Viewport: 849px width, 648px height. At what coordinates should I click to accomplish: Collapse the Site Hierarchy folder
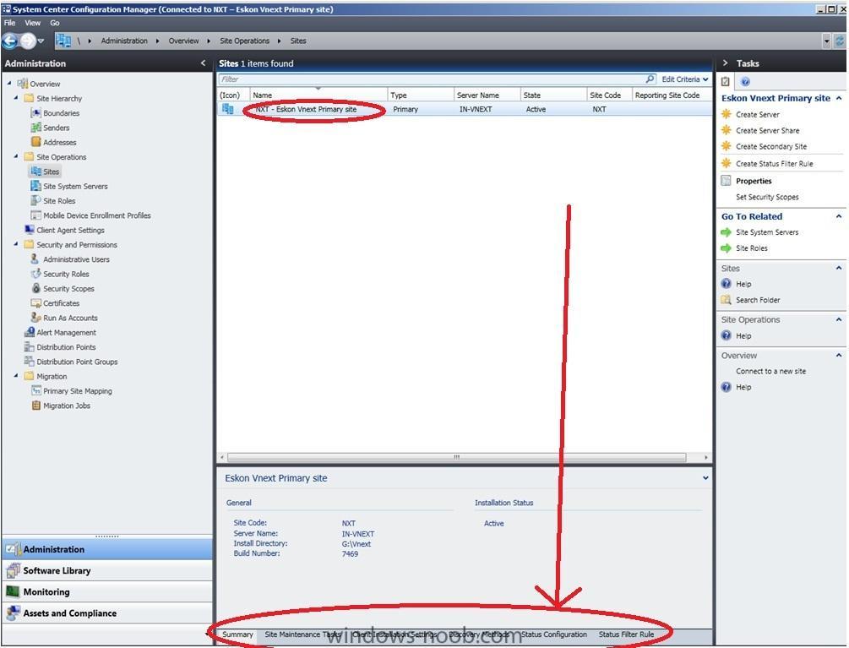(x=16, y=98)
